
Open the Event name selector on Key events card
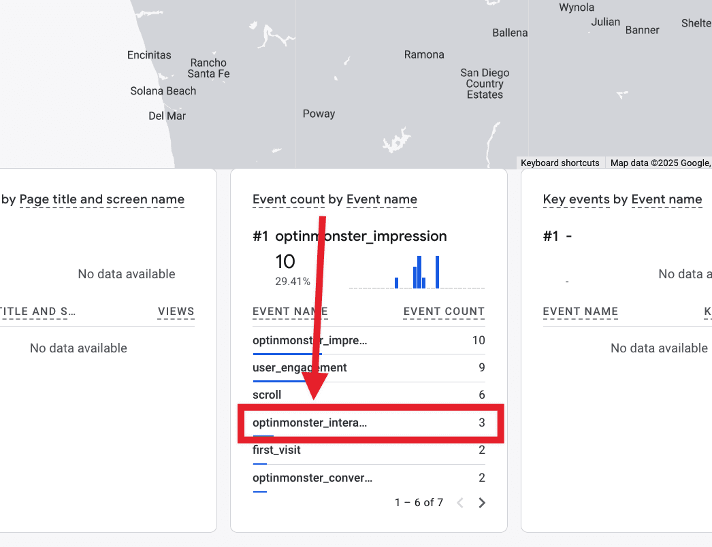click(667, 199)
